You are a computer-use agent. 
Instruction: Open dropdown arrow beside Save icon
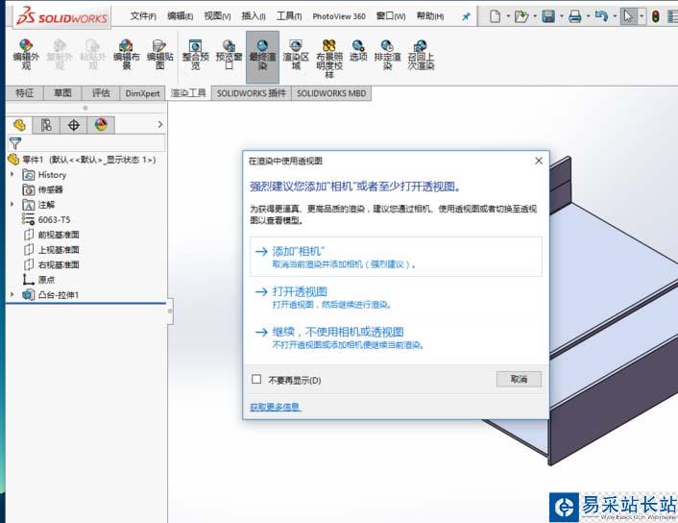point(562,17)
